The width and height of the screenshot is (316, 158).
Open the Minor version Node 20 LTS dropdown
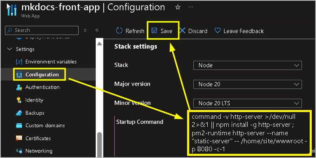[247, 103]
